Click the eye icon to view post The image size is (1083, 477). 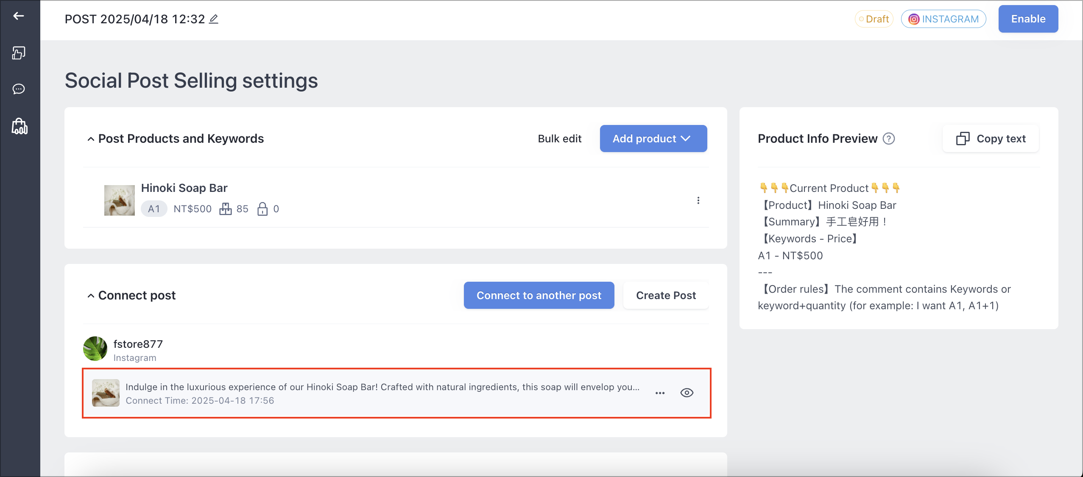click(x=687, y=393)
